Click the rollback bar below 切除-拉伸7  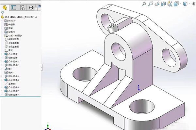[20, 97]
